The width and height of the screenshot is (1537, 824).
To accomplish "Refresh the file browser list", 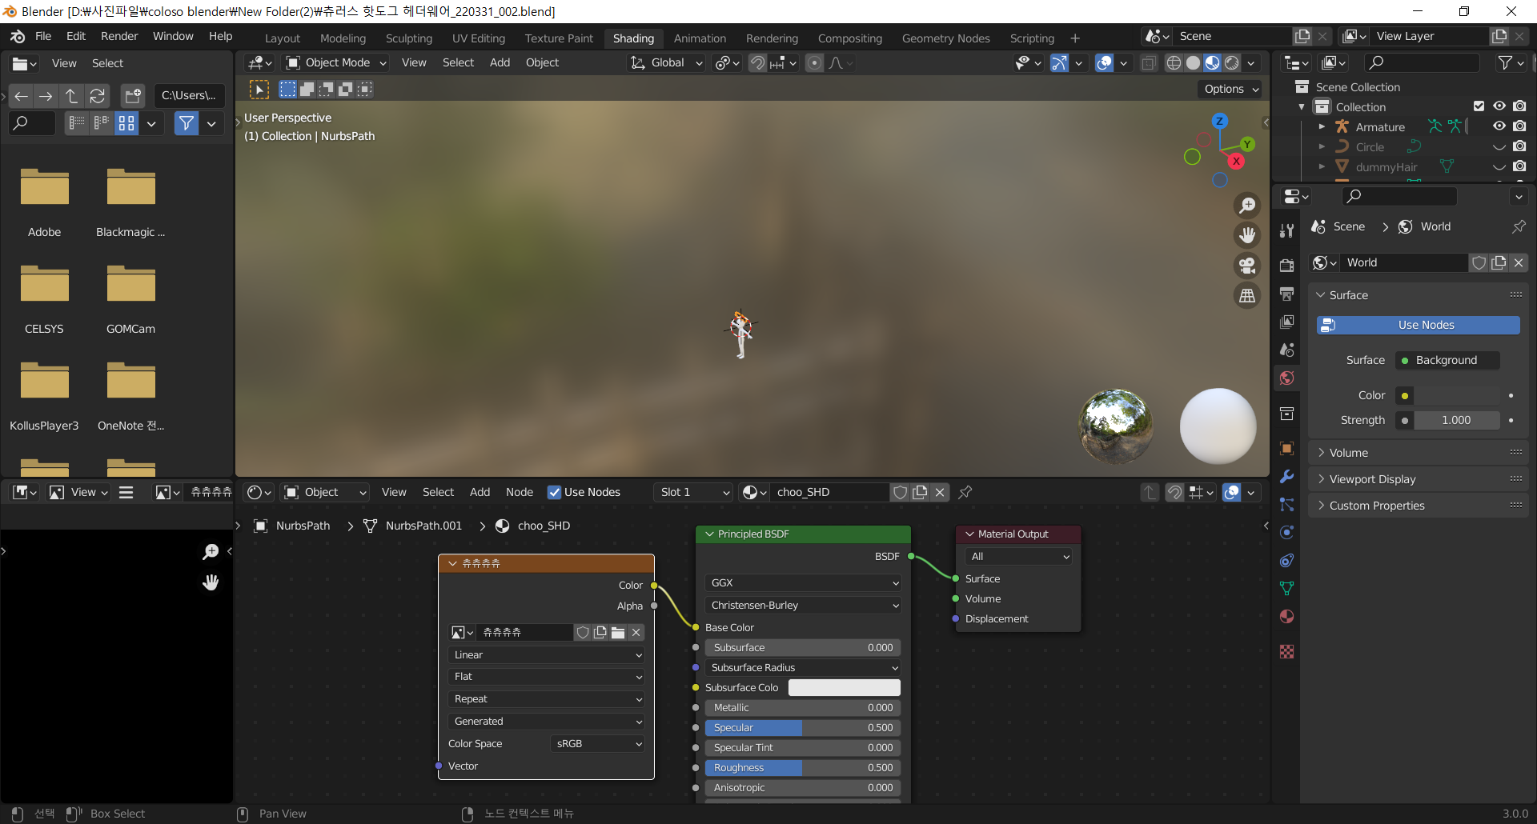I will coord(97,96).
